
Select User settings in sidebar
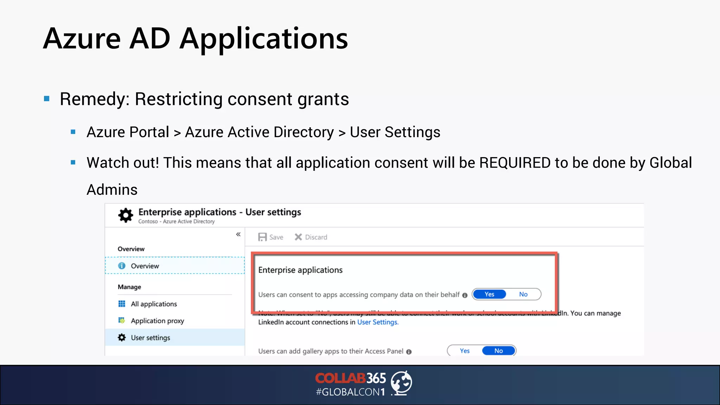[x=175, y=337]
